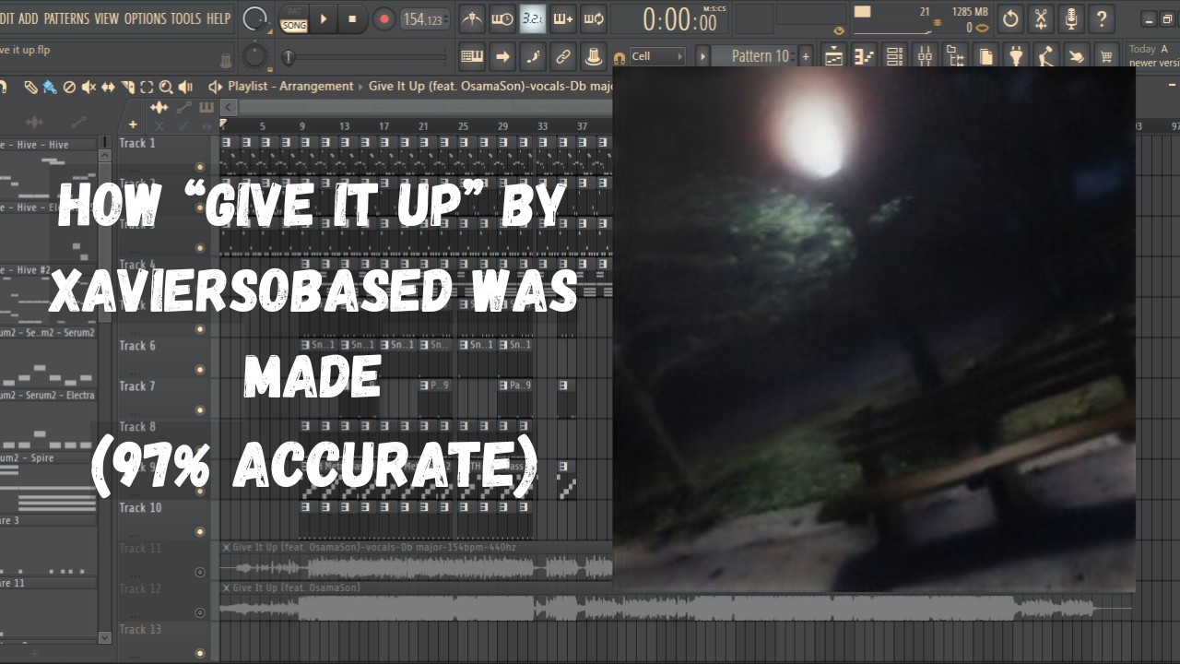The height and width of the screenshot is (664, 1180).
Task: Open the project picker (pages) icon
Action: (x=985, y=56)
